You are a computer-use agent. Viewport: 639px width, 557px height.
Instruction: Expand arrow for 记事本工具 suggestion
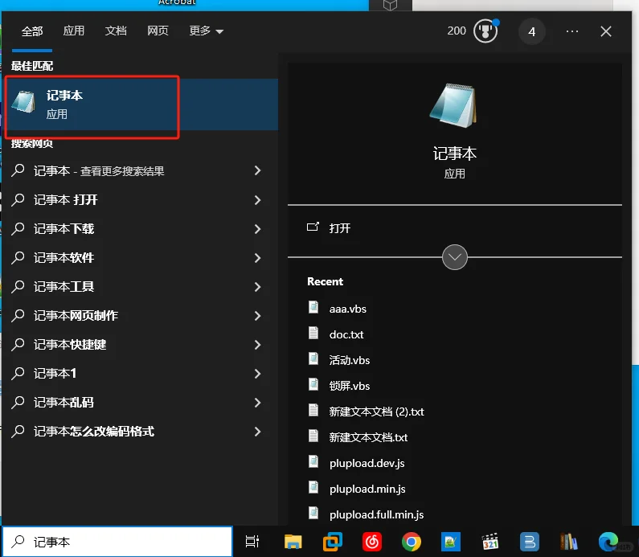(x=257, y=286)
